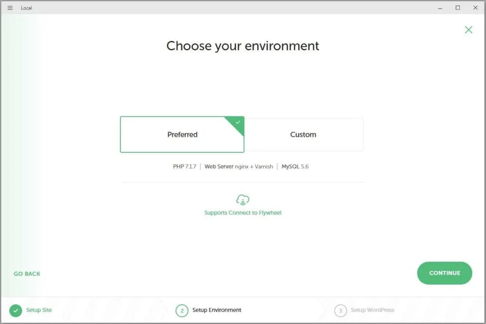
Task: Click the MySQL 5.6 version text
Action: (x=295, y=167)
